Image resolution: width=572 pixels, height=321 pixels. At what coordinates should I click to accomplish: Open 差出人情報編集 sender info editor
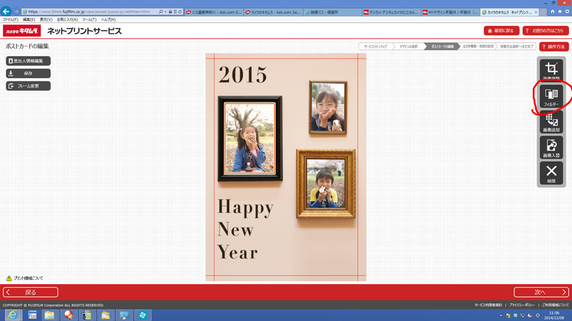click(x=28, y=61)
